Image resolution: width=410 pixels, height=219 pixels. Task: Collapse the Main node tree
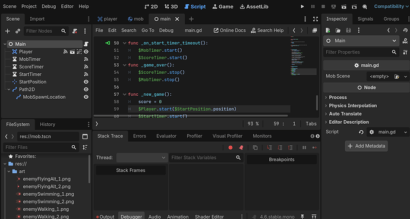pos(4,44)
